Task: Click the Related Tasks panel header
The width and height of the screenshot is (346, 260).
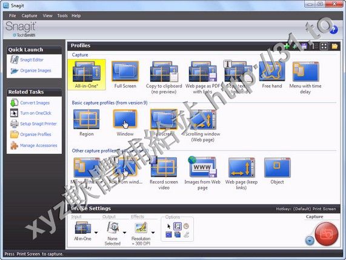Action: coord(34,92)
